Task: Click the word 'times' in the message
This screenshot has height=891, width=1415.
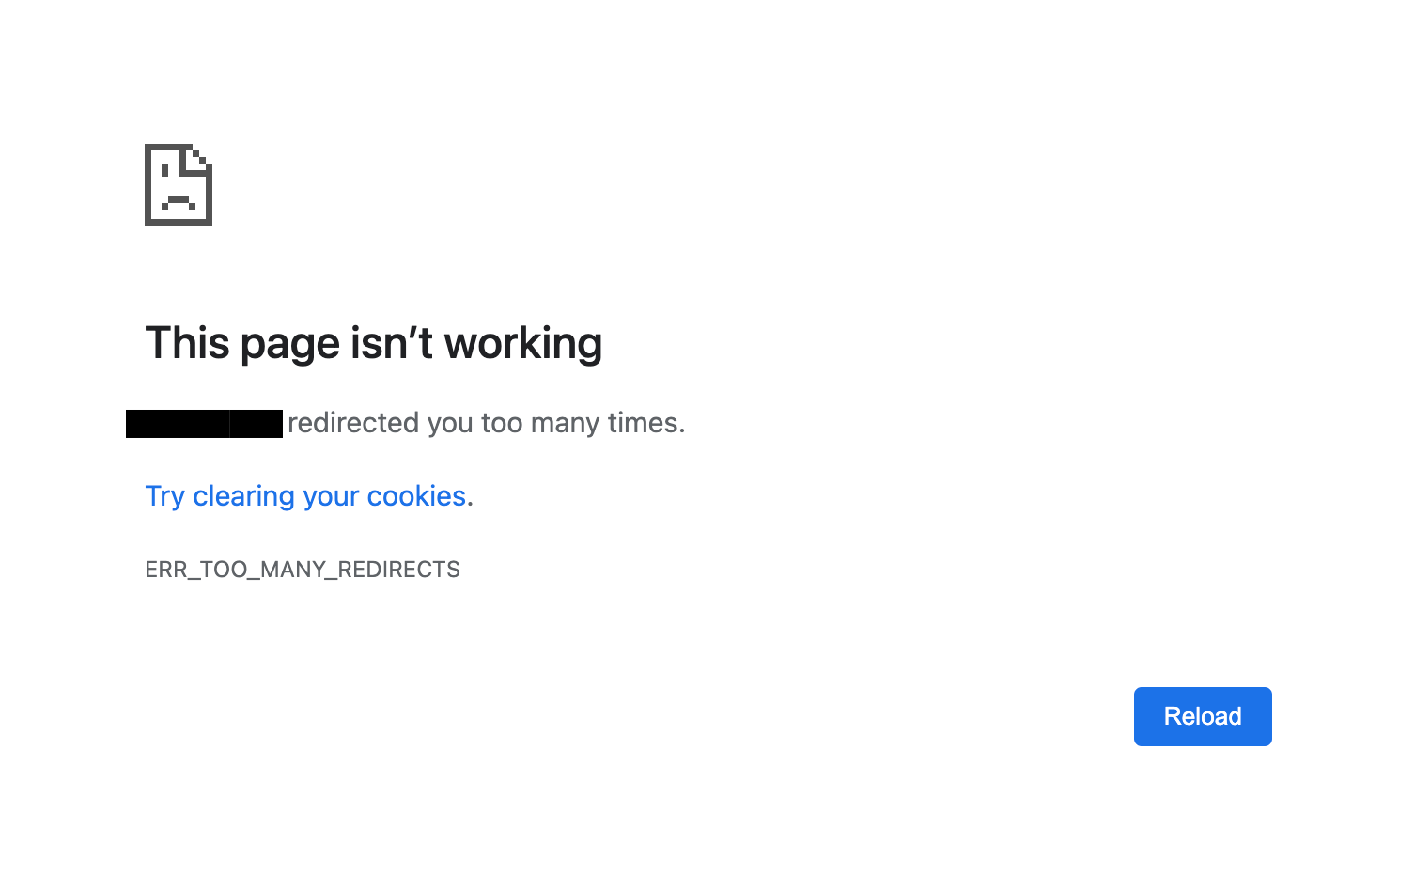Action: click(x=643, y=423)
